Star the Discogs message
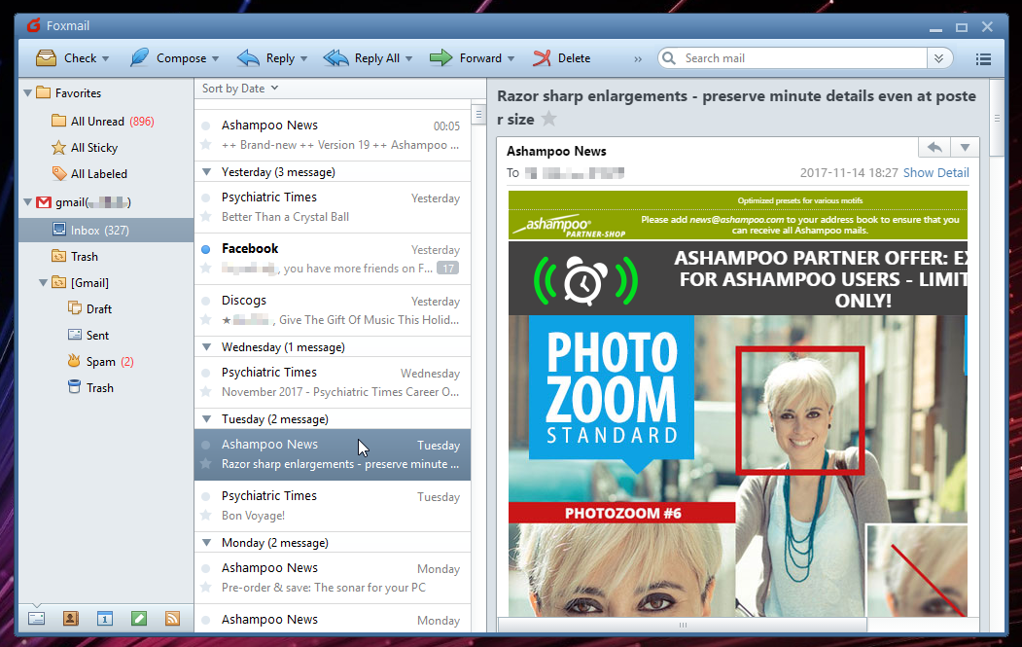This screenshot has height=647, width=1022. [206, 319]
